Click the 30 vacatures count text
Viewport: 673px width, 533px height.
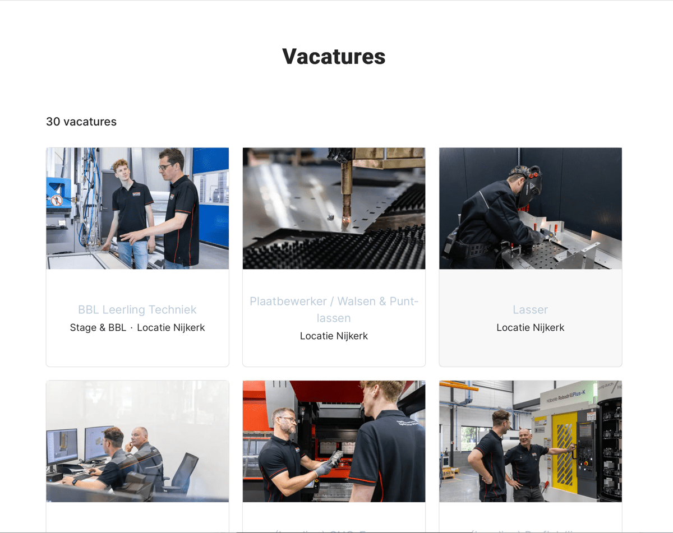81,122
